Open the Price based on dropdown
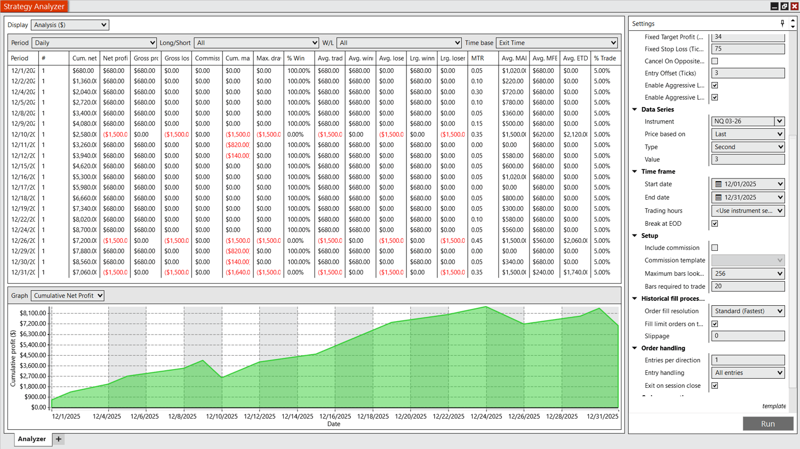Screen dimensions: 800x449 (x=748, y=134)
